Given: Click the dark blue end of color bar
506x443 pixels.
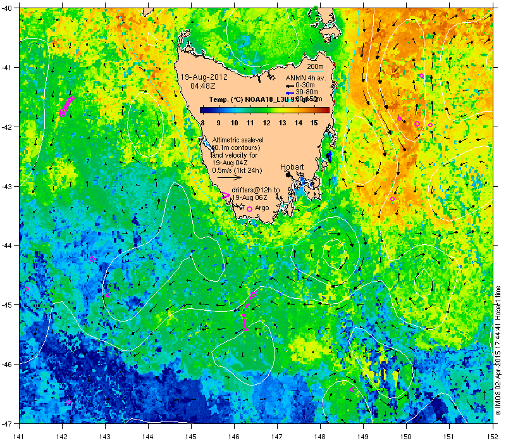Looking at the screenshot, I should [x=203, y=110].
